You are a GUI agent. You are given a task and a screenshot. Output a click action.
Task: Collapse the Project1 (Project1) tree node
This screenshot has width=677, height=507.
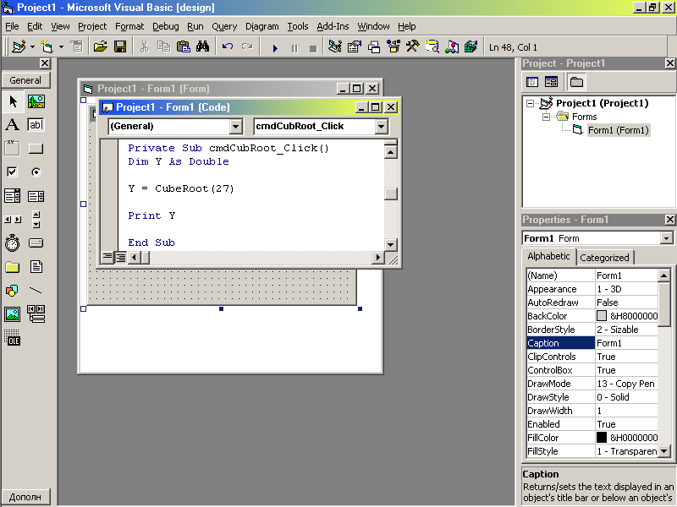click(x=530, y=103)
